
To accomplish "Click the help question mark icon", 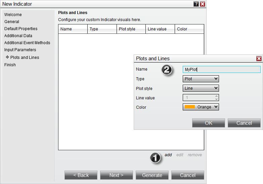I will coord(196,4).
